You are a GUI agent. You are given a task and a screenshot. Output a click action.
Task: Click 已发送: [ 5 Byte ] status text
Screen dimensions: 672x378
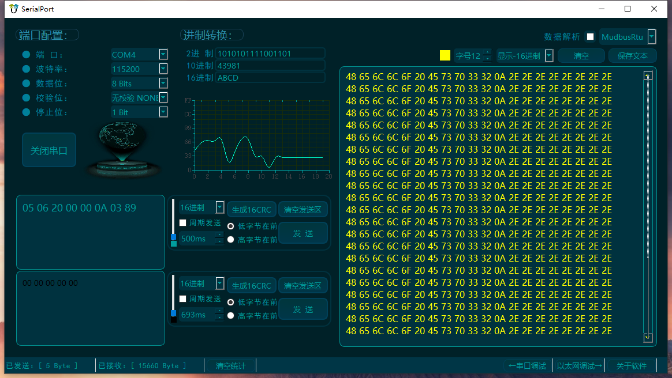tap(42, 365)
